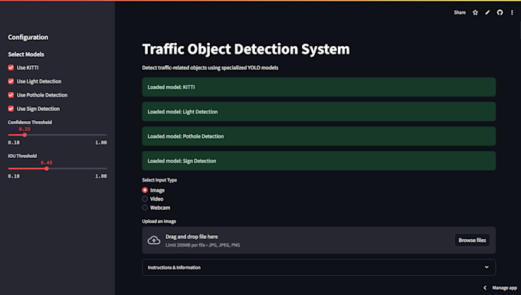Select the Image input type radio
This screenshot has height=295, width=521.
pos(145,190)
